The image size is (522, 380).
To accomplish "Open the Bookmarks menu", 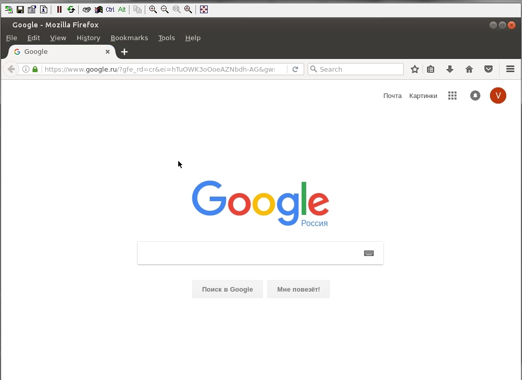I will tap(129, 38).
